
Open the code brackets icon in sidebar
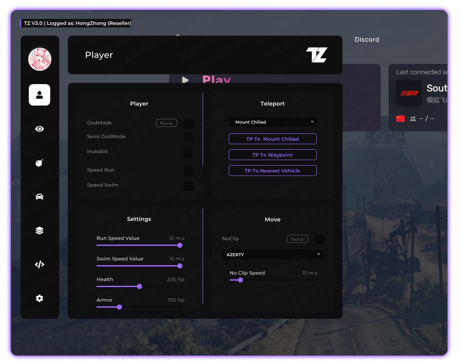(39, 264)
